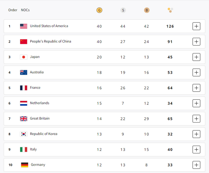209x173 pixels.
Task: Expand the United States of America row
Action: point(196,26)
